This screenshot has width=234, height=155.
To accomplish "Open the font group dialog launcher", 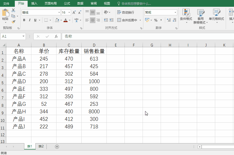I will [x=81, y=28].
